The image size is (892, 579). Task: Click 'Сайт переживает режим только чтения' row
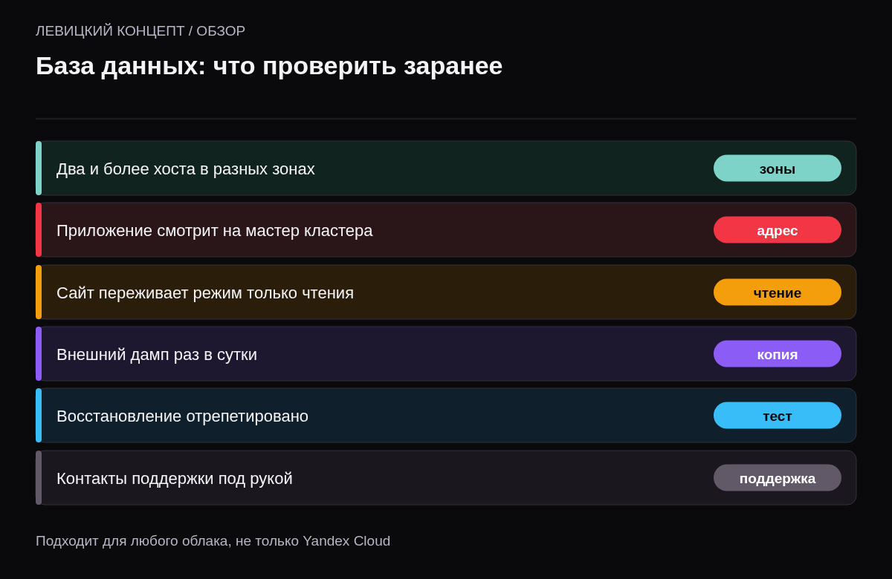pos(446,292)
